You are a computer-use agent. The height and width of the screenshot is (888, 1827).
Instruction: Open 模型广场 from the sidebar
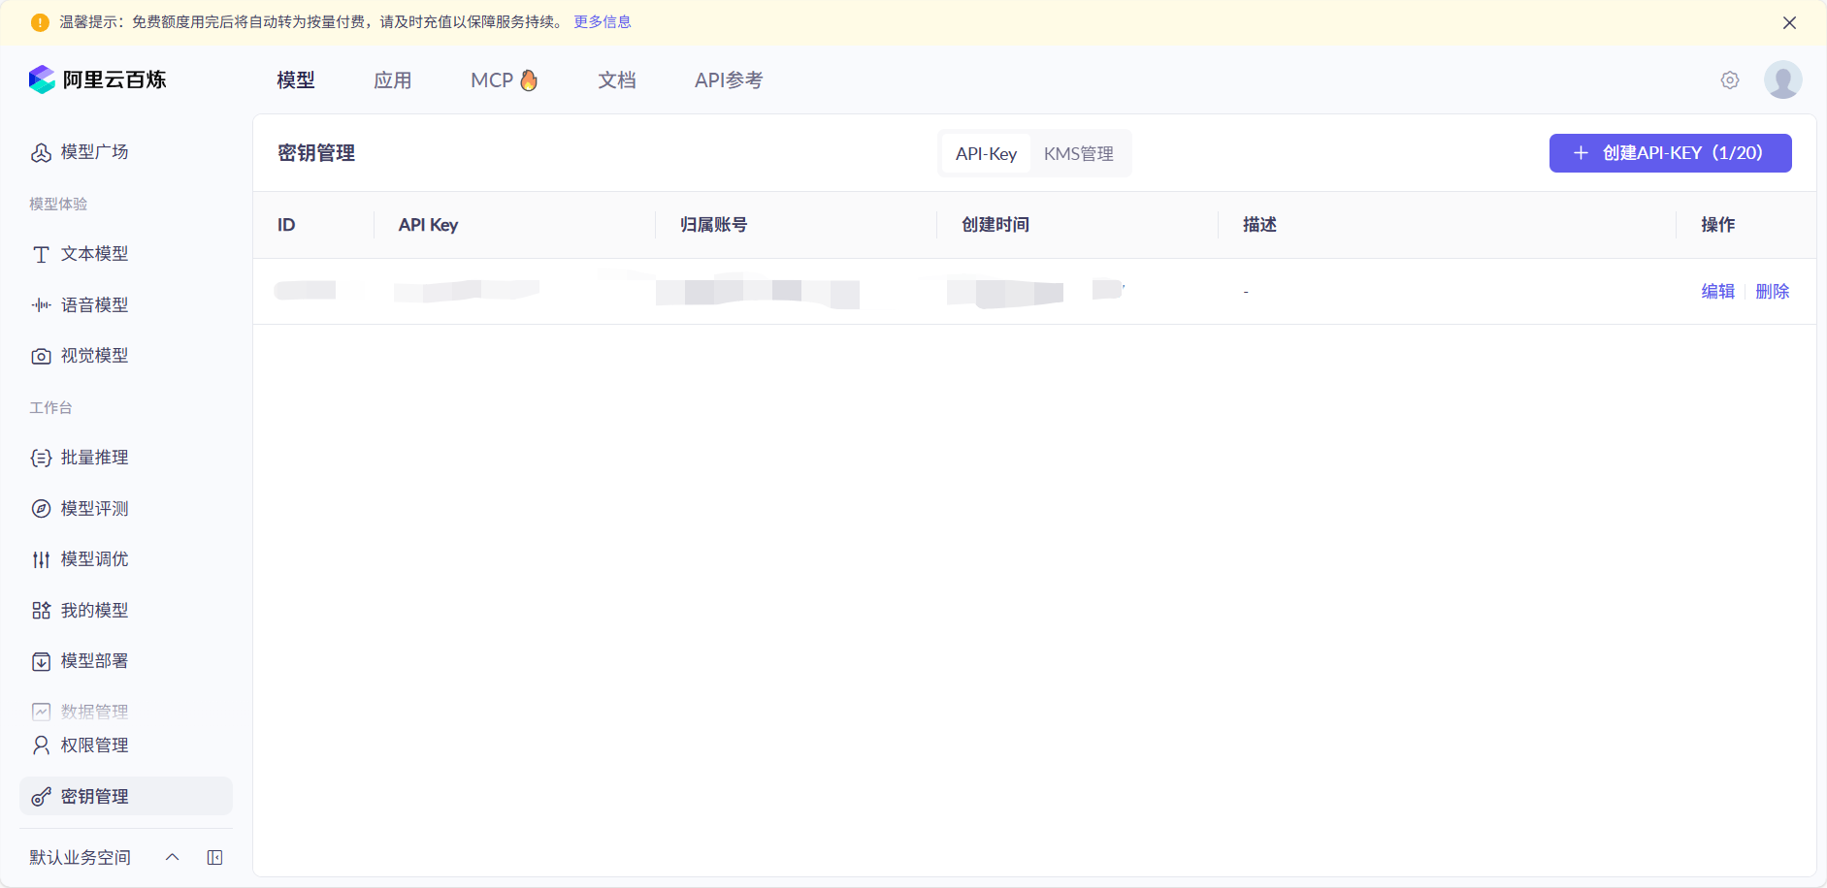tap(93, 152)
